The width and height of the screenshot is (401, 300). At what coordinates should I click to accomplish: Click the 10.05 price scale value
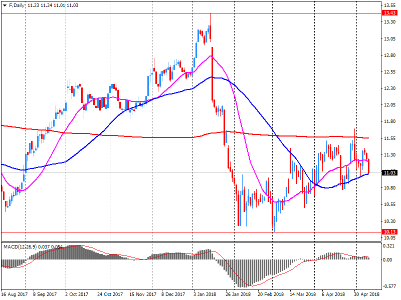(x=390, y=238)
